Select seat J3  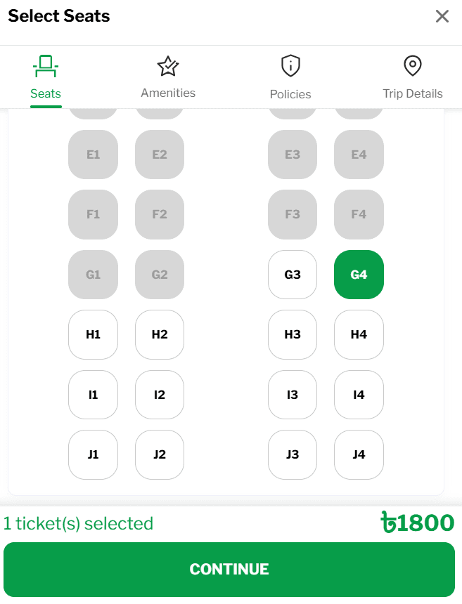coord(293,454)
